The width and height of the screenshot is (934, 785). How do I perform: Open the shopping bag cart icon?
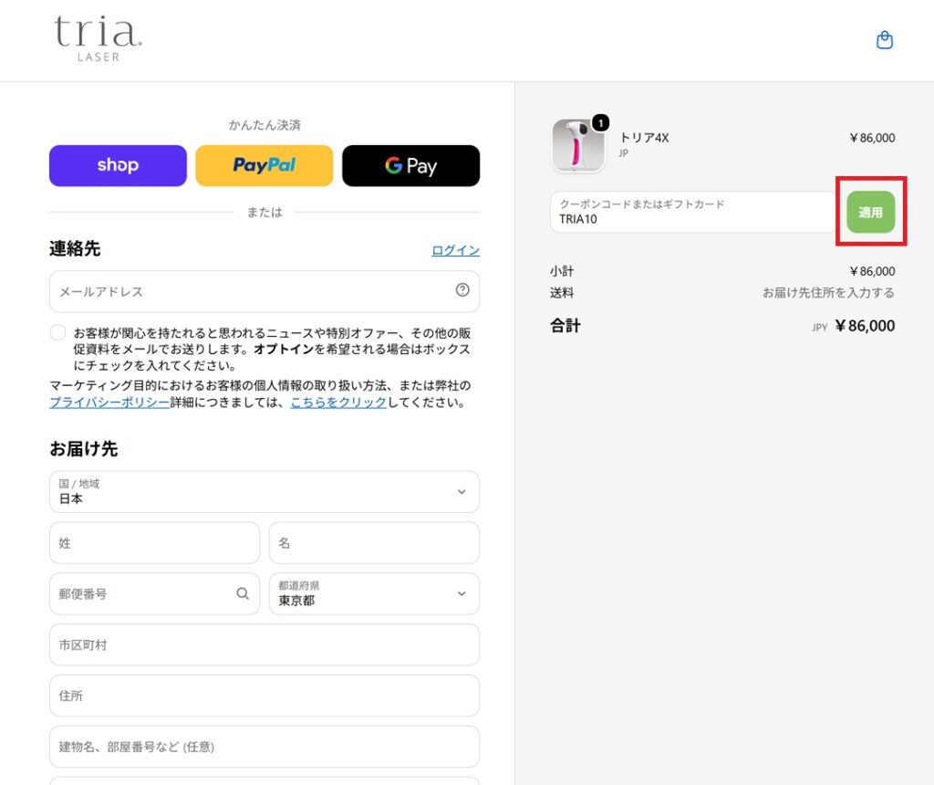885,40
